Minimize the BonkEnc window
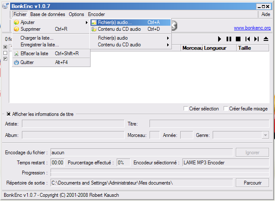275x201 pixels. (259, 7)
